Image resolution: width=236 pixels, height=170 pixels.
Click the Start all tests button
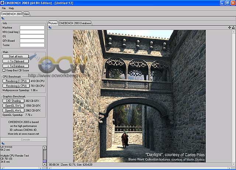pyautogui.click(x=15, y=56)
